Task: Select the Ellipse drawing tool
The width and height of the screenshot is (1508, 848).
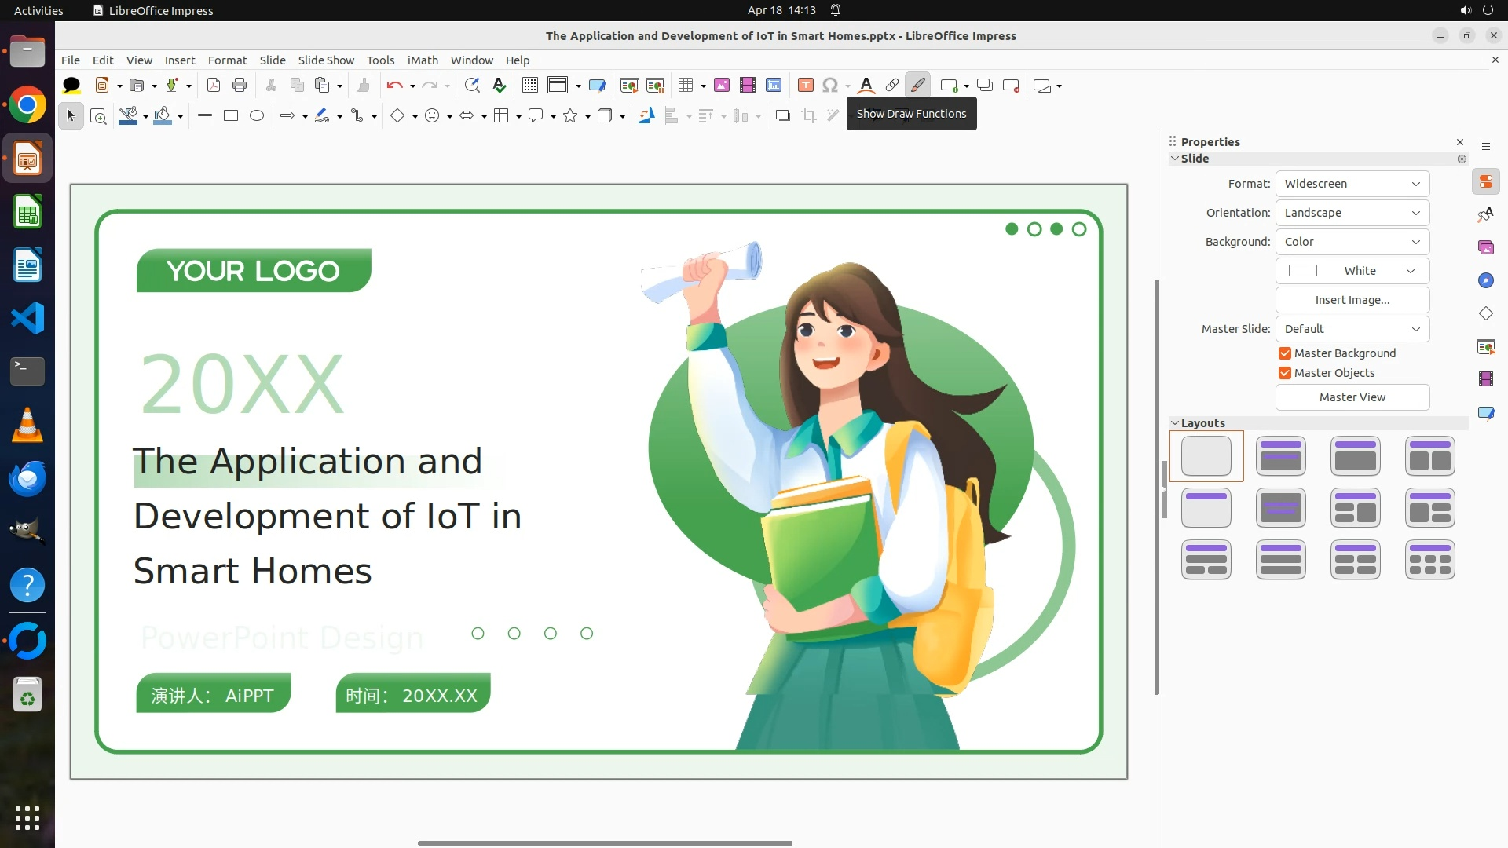Action: pos(257,116)
